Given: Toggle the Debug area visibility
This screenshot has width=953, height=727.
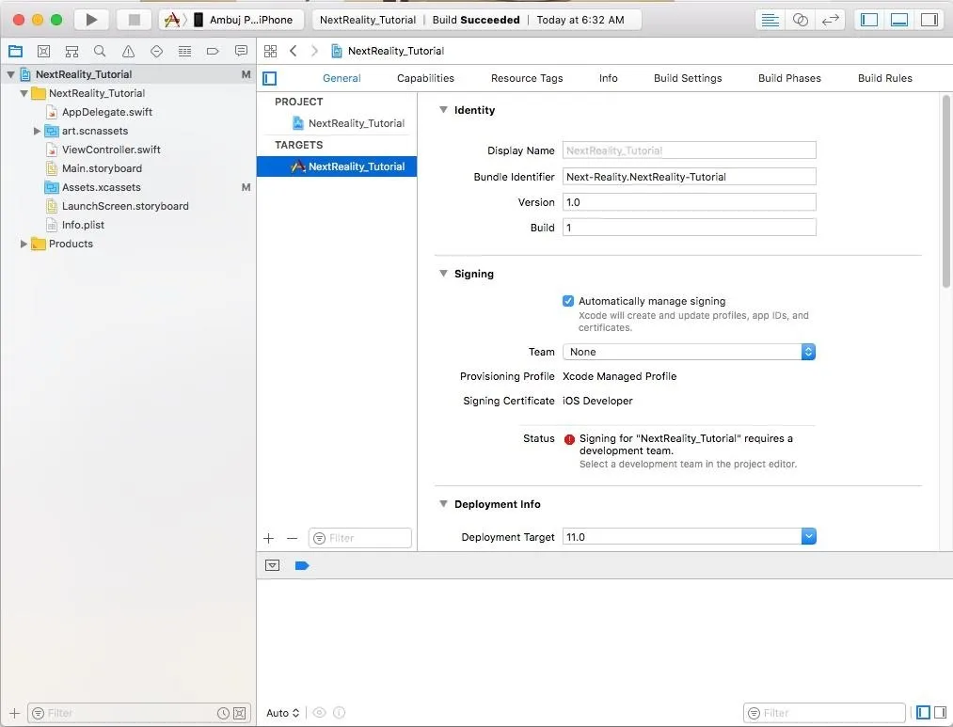Looking at the screenshot, I should pyautogui.click(x=899, y=20).
